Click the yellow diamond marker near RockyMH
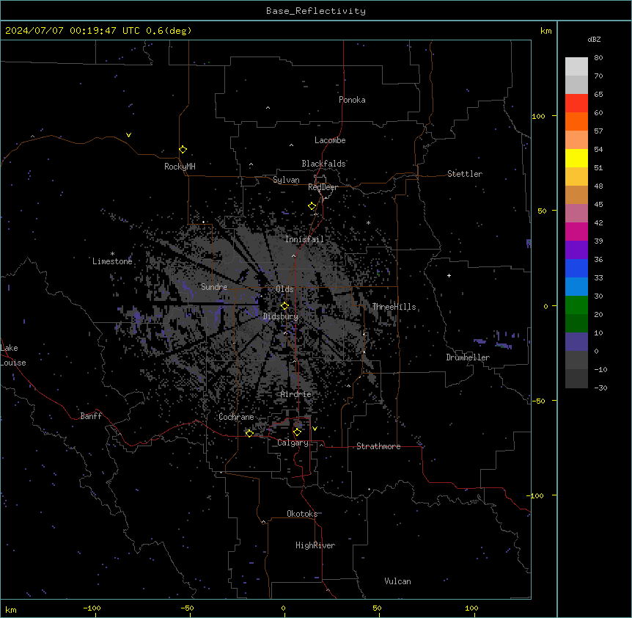Screen dimensions: 632x618 coord(183,150)
